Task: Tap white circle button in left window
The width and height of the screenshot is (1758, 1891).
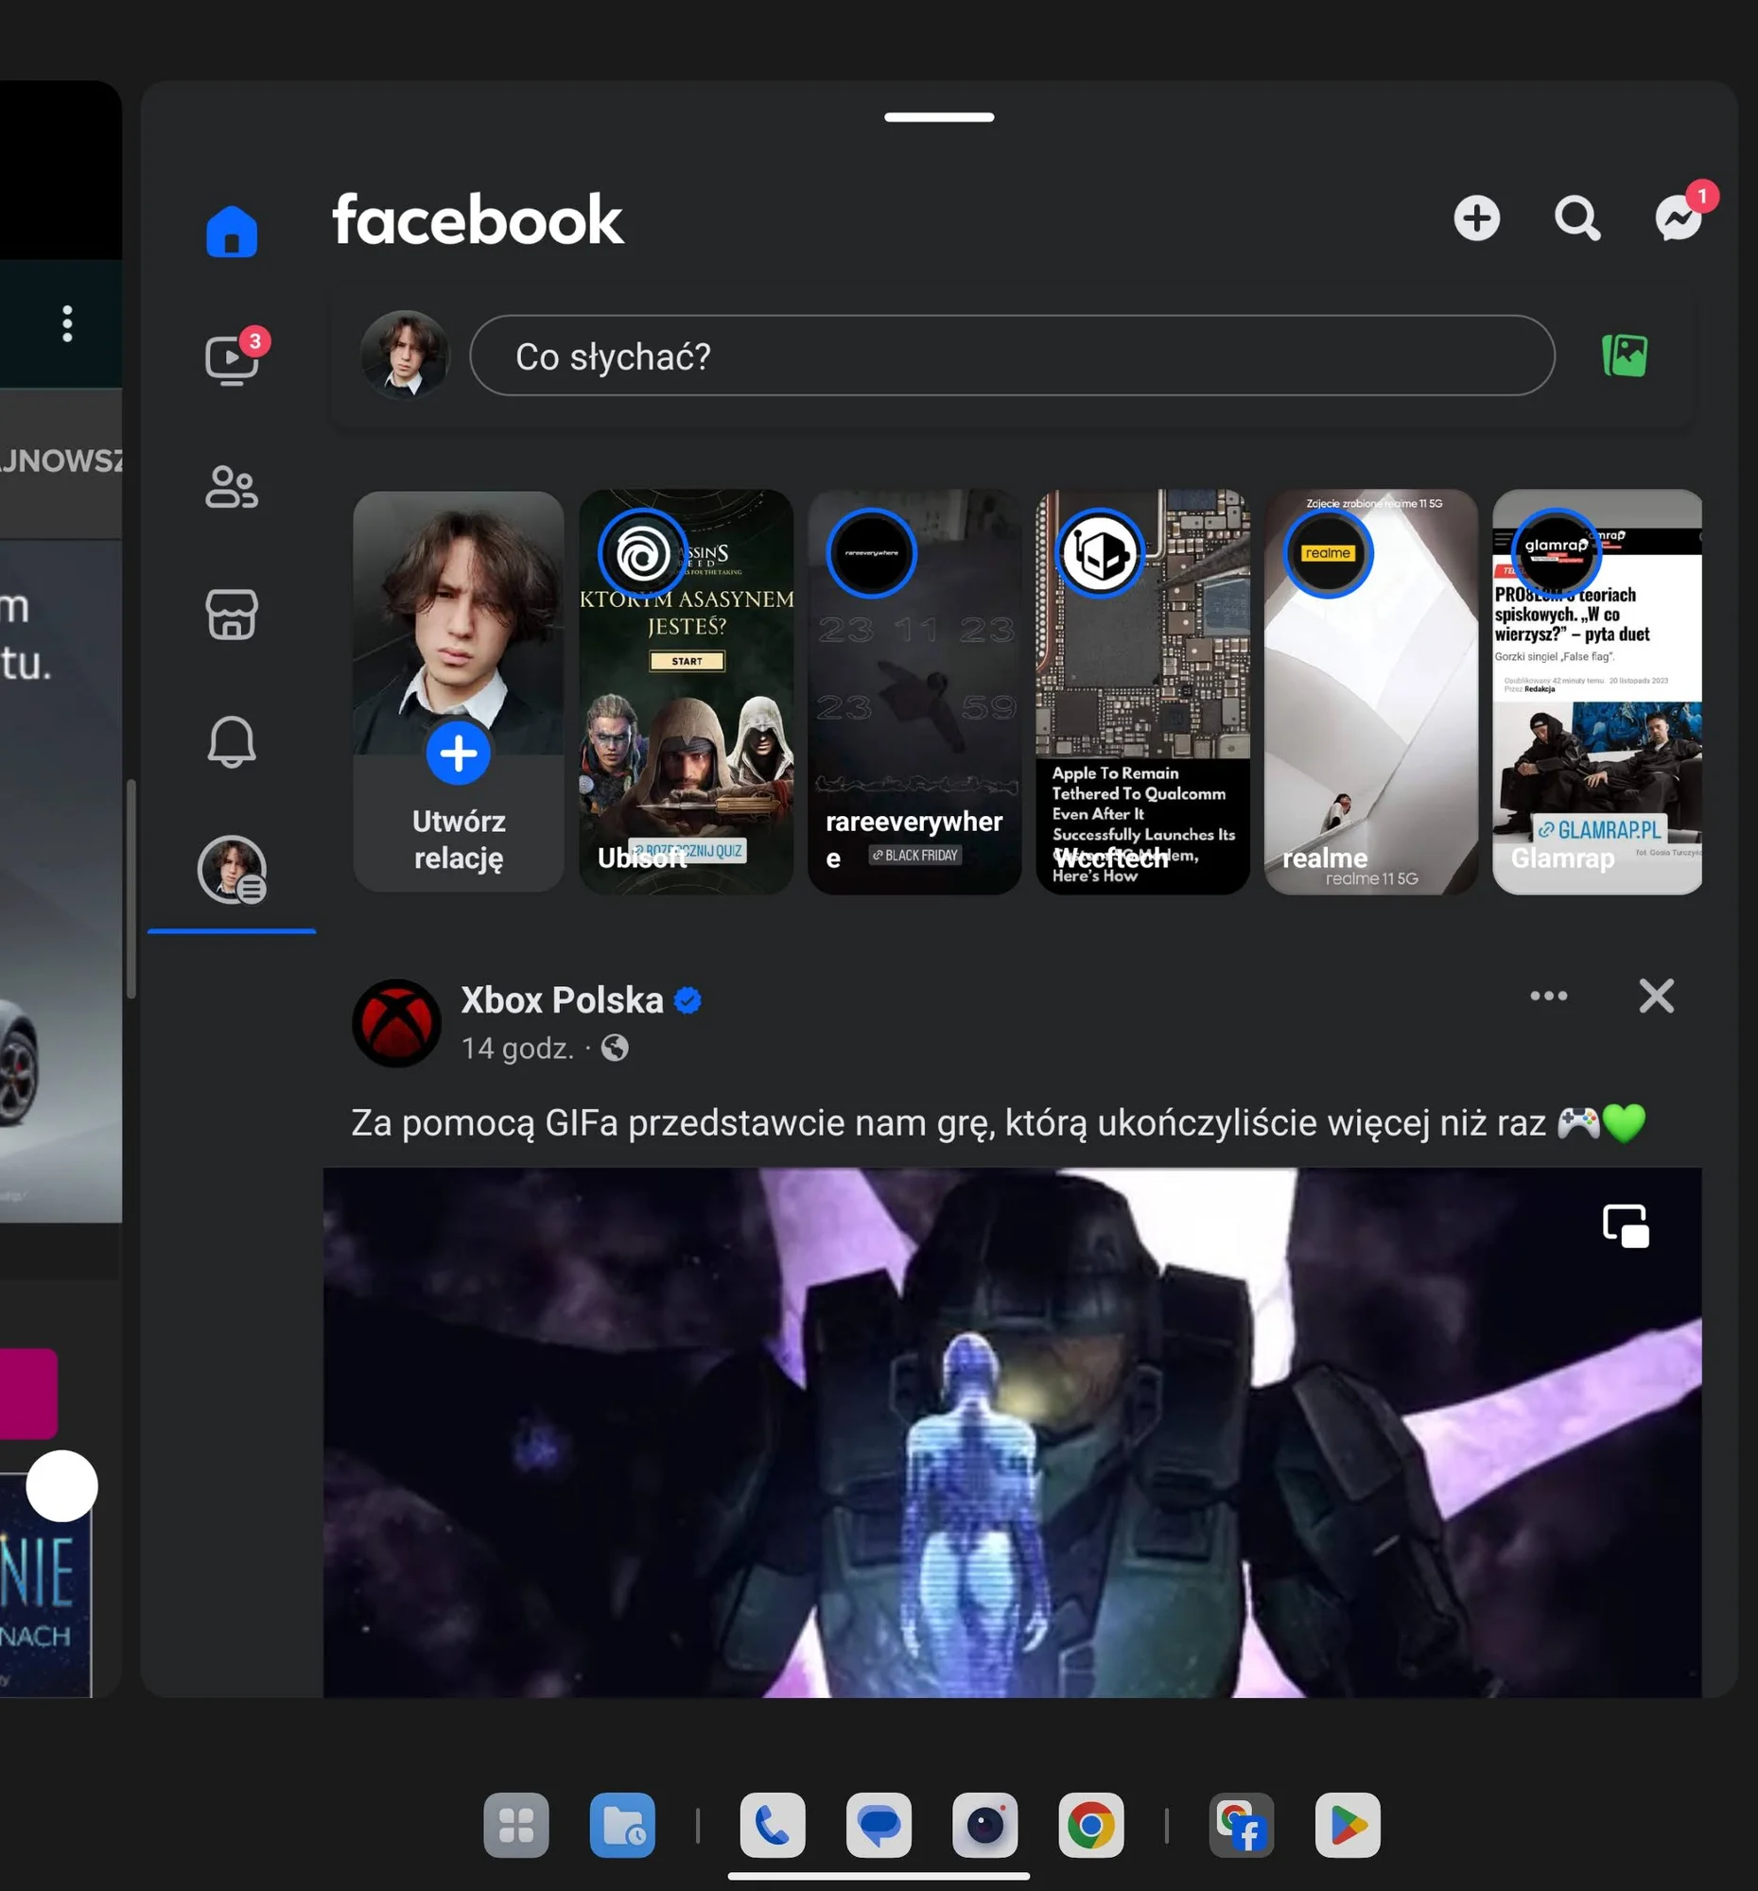Action: pyautogui.click(x=61, y=1485)
